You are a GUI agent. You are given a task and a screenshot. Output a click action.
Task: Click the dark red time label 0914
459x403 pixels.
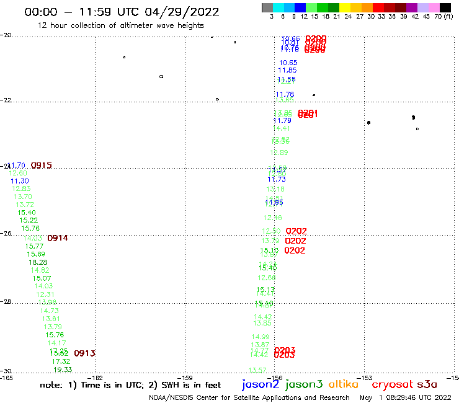point(58,238)
